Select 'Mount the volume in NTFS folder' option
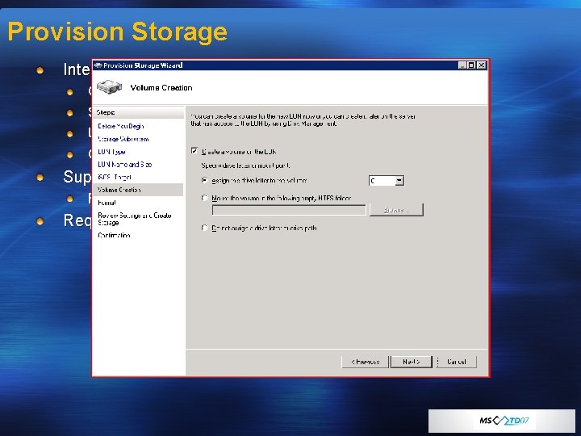Viewport: 581px width, 436px height. [204, 198]
